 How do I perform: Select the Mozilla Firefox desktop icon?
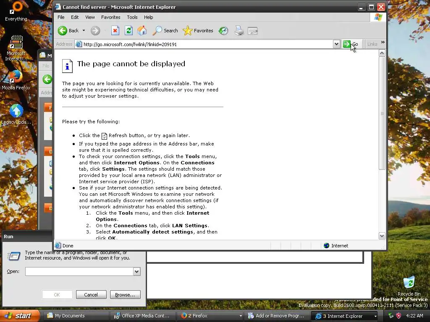point(16,80)
